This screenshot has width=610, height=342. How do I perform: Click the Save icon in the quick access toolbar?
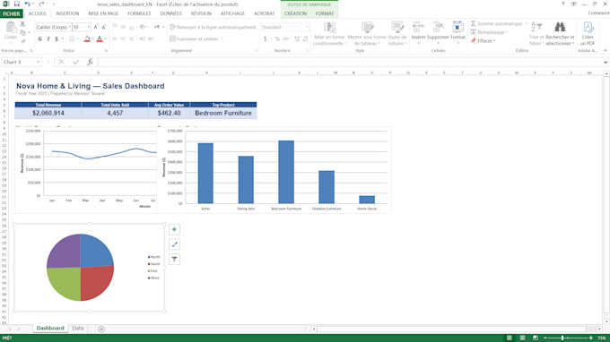tap(17, 4)
